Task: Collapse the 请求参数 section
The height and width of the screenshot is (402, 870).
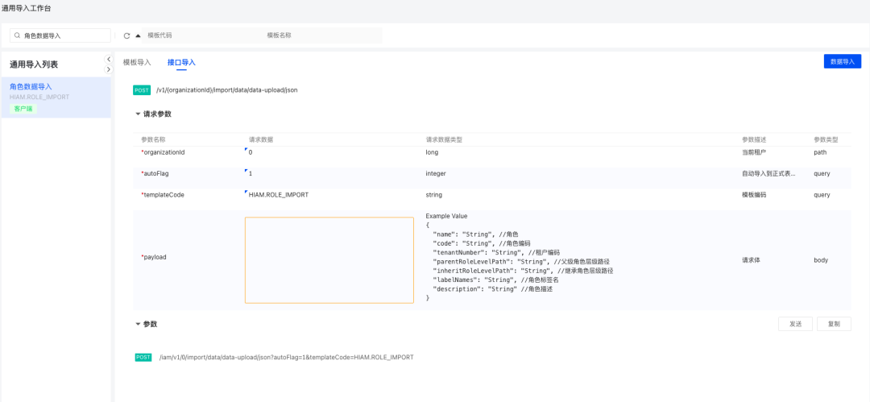Action: [x=138, y=114]
